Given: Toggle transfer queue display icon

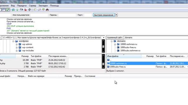Looking at the screenshot, I should click(8, 10).
